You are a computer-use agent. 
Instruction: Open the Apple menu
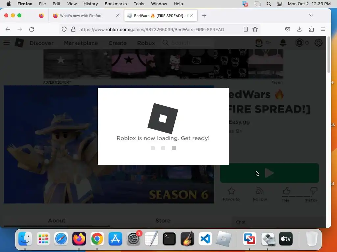coord(9,4)
